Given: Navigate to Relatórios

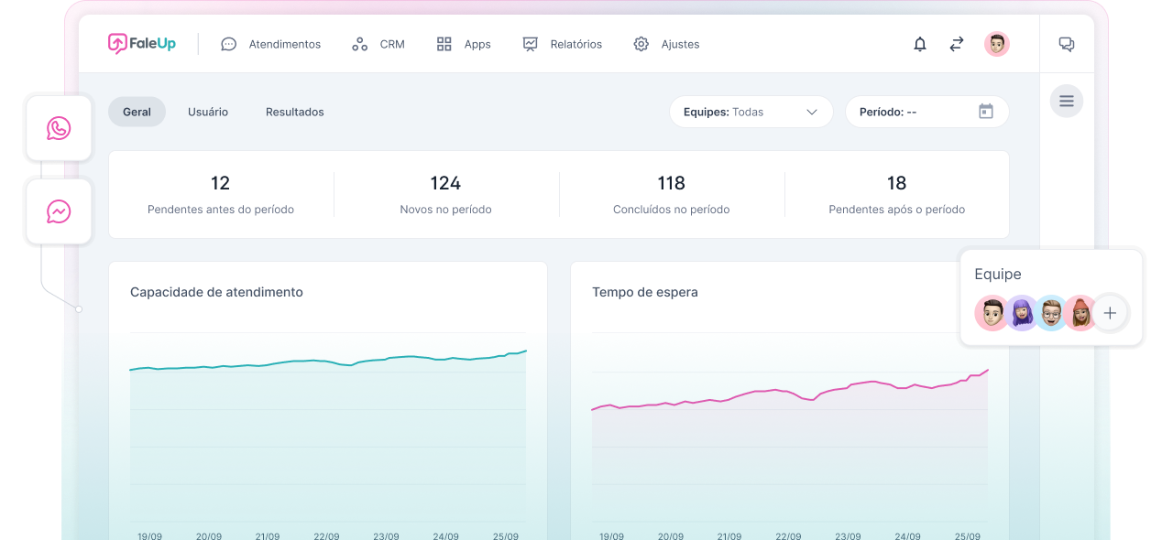Looking at the screenshot, I should pyautogui.click(x=563, y=44).
